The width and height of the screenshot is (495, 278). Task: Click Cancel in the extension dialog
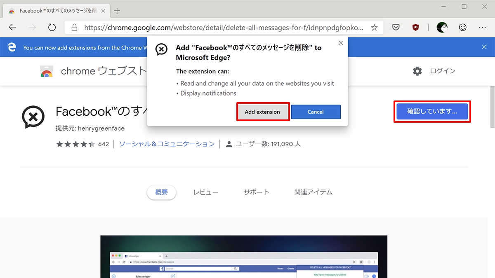click(x=316, y=112)
